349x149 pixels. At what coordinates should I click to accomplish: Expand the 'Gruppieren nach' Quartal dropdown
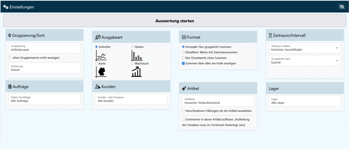click(x=304, y=61)
